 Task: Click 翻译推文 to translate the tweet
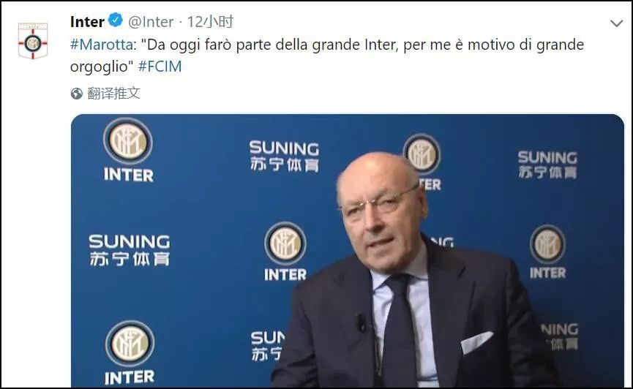tap(113, 93)
